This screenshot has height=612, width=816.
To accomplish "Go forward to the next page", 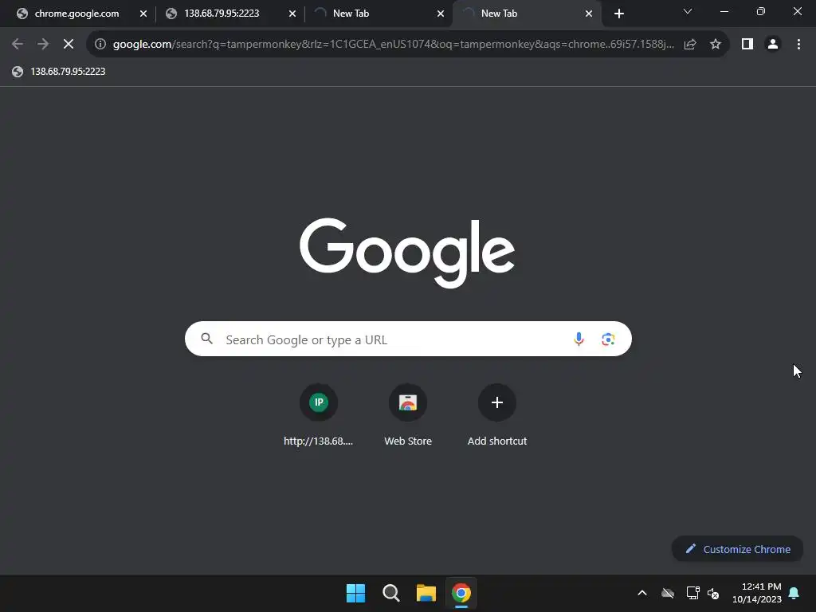I will tap(43, 45).
